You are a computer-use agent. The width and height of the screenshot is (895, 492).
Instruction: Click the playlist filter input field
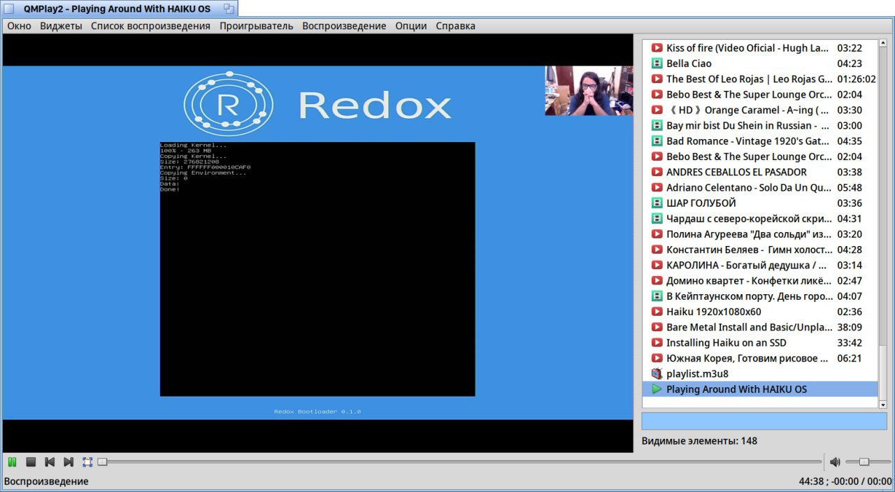(764, 421)
